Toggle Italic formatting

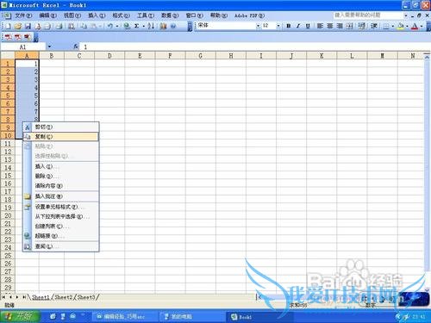298,26
